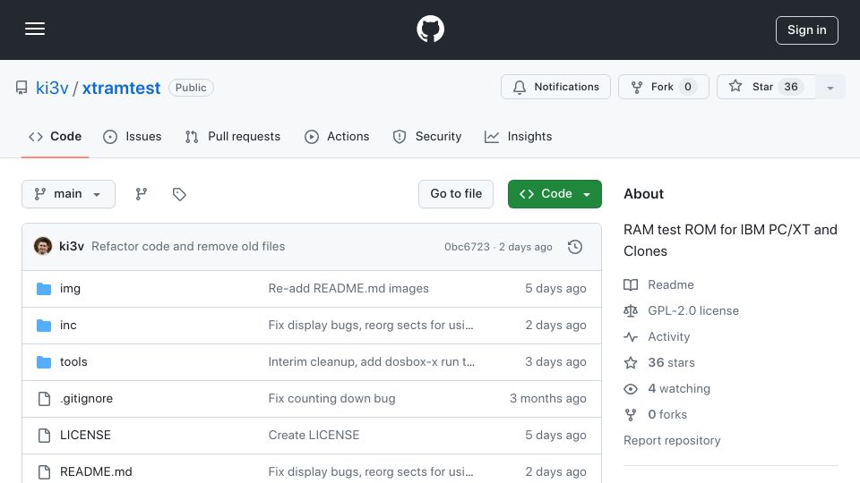Open the LICENSE file
The image size is (860, 483).
(85, 436)
